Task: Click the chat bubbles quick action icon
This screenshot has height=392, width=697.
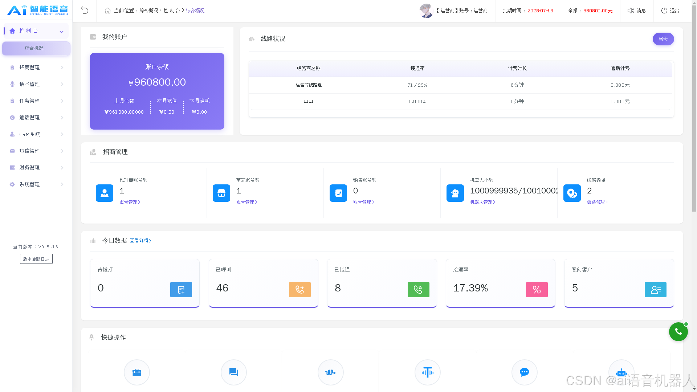Action: (x=234, y=372)
